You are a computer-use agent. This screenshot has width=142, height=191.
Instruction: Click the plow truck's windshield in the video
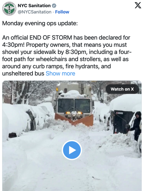tap(74, 106)
